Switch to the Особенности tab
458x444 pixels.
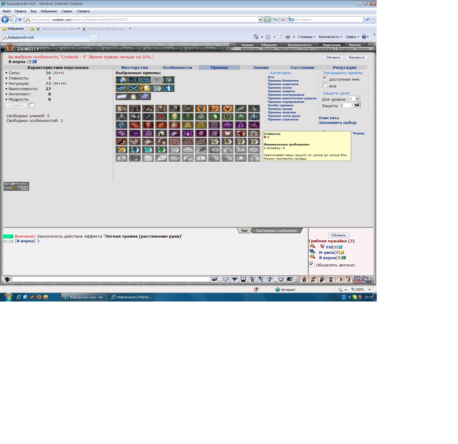pos(177,67)
